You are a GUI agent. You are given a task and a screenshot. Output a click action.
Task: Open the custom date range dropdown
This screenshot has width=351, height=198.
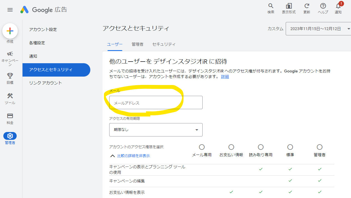(318, 29)
